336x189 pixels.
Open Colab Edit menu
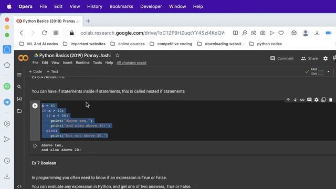click(45, 63)
